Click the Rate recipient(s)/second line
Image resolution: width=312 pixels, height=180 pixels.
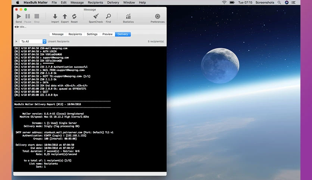tap(56, 154)
